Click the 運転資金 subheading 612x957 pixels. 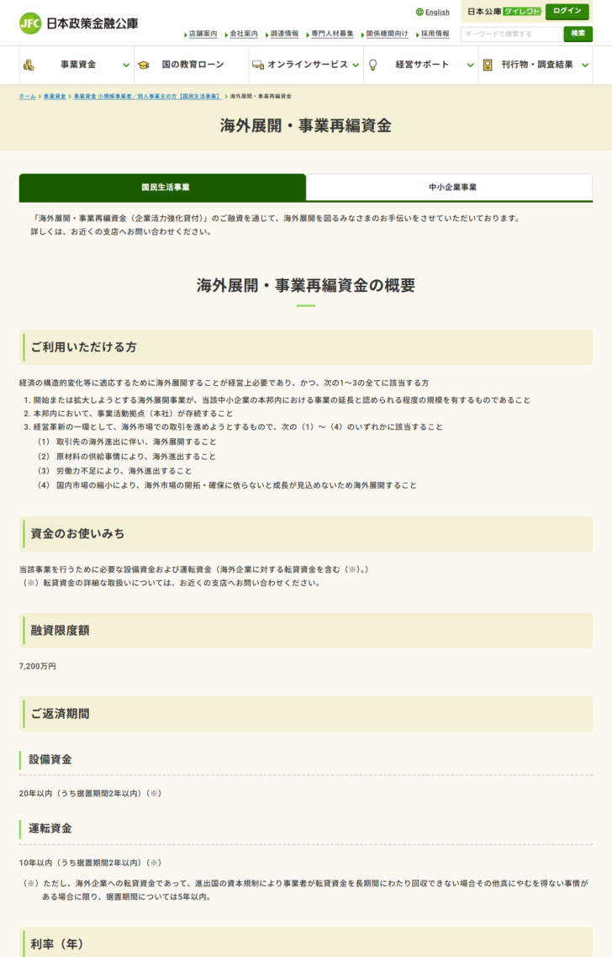(50, 829)
